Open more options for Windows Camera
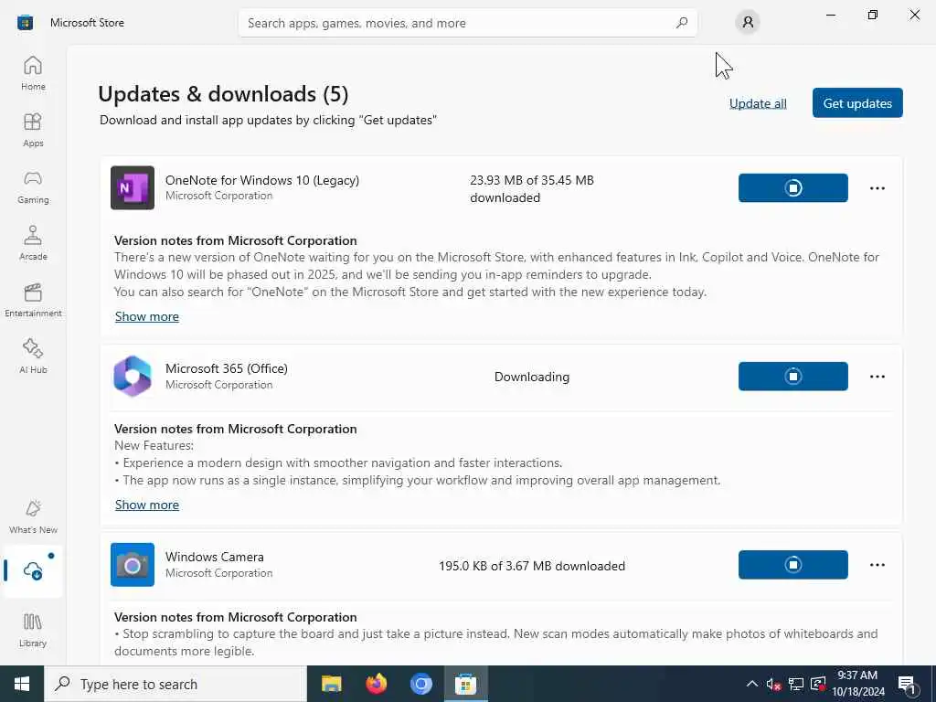936x702 pixels. pyautogui.click(x=877, y=565)
